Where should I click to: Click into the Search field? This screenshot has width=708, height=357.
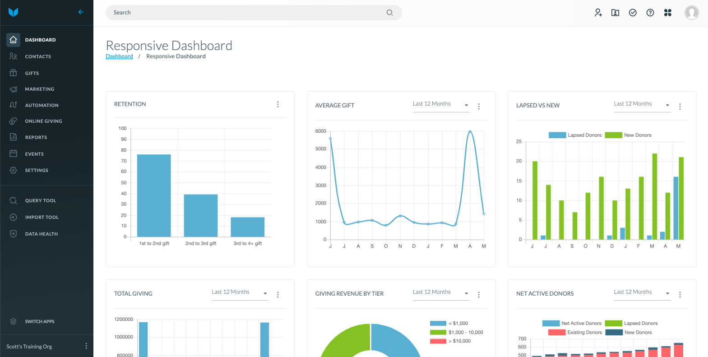[x=254, y=13]
